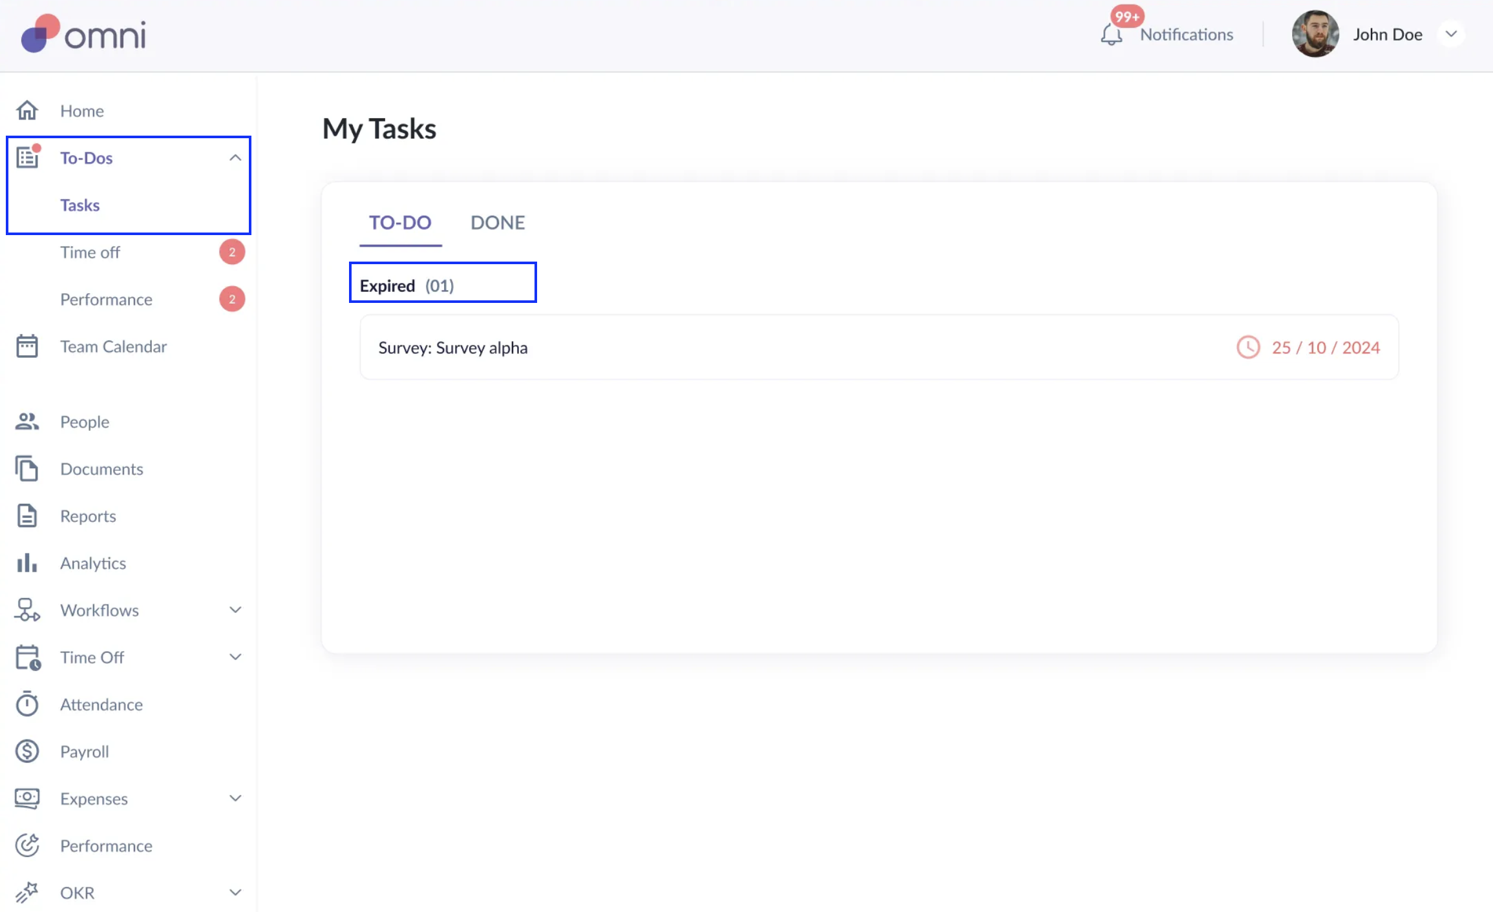The image size is (1493, 912).
Task: Click the Payroll dollar icon
Action: point(27,751)
